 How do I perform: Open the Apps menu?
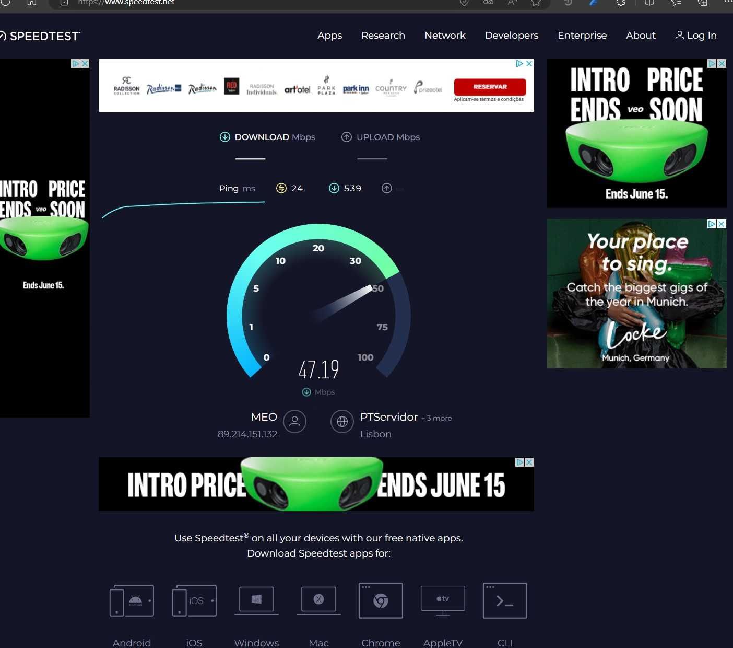click(330, 36)
